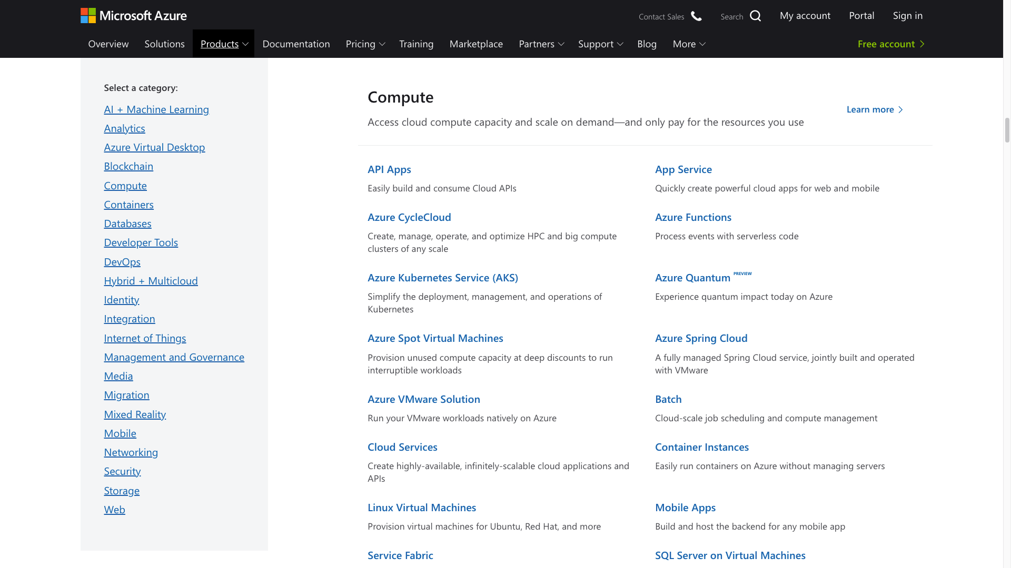Open the App Service product link
This screenshot has width=1011, height=568.
point(683,169)
